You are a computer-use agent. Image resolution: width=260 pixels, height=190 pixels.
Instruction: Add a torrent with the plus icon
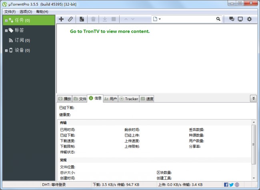click(x=61, y=19)
